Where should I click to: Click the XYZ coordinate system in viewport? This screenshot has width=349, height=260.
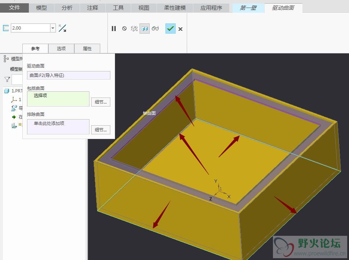coord(220,190)
